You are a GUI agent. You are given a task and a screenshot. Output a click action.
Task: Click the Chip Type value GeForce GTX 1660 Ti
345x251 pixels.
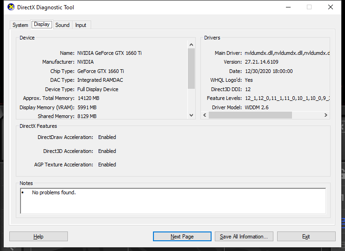pyautogui.click(x=100, y=71)
